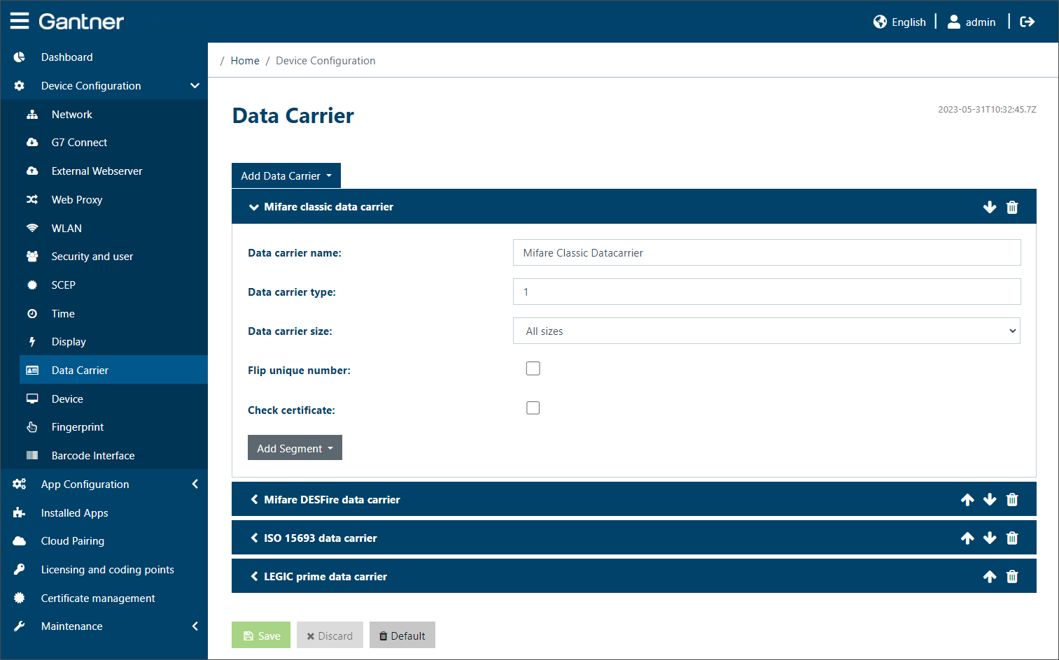Open Display settings in sidebar
This screenshot has width=1059, height=660.
click(69, 341)
